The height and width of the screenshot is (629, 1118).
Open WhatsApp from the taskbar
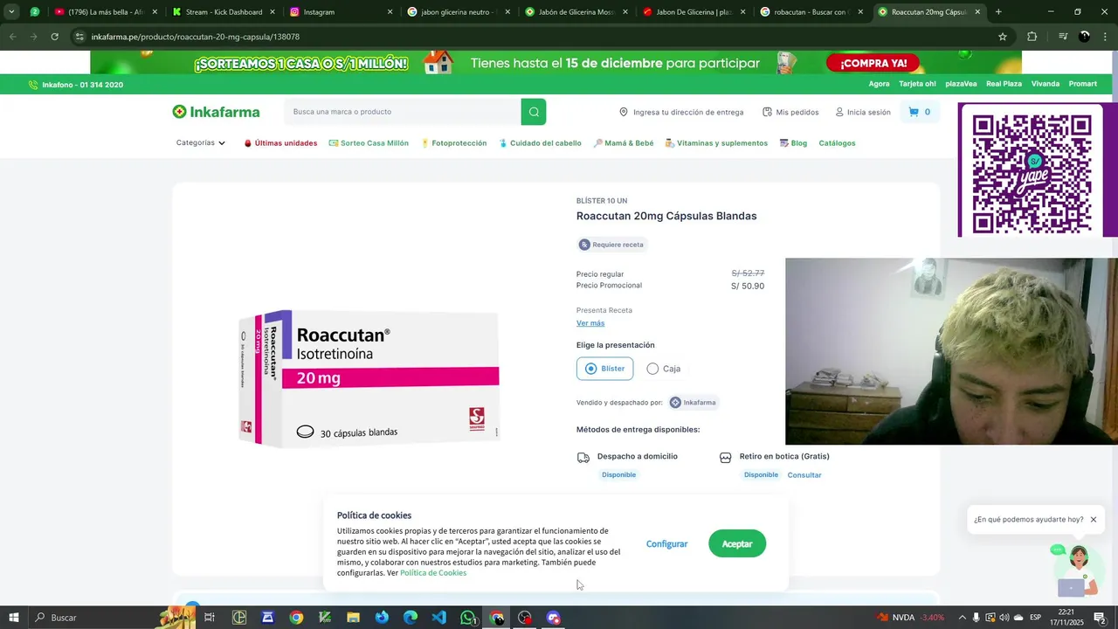468,618
